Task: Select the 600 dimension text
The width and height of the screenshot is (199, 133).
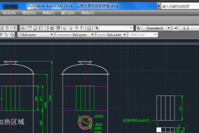Action: pyautogui.click(x=41, y=123)
